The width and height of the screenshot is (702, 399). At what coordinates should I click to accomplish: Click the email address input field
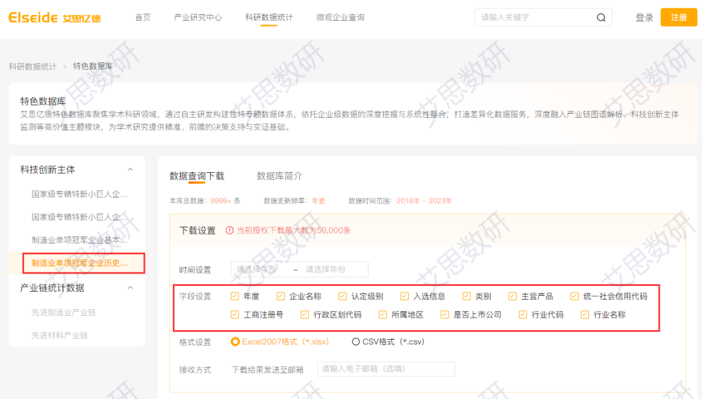click(386, 369)
